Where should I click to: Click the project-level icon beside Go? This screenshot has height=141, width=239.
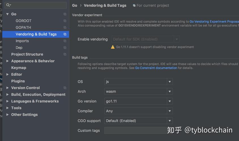point(65,14)
